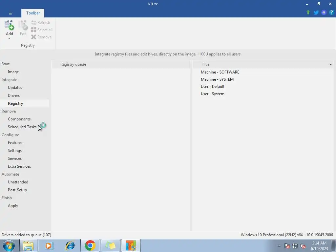
Task: Click Refresh in the Registry ribbon
Action: tap(40, 23)
